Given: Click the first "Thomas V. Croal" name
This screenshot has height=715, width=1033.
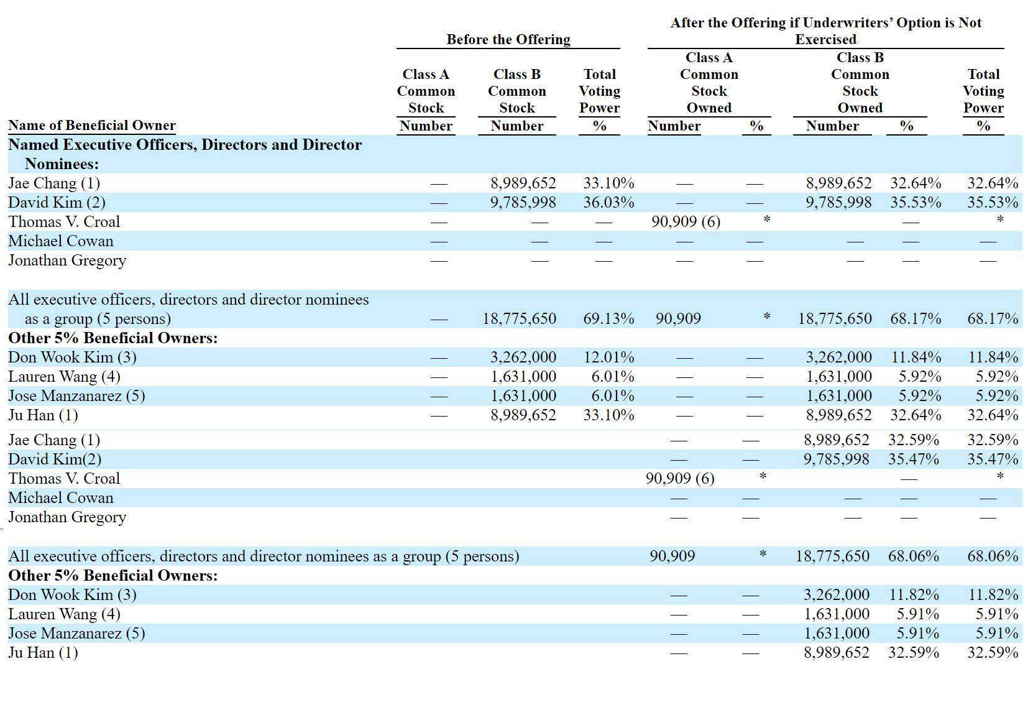Looking at the screenshot, I should coord(64,222).
